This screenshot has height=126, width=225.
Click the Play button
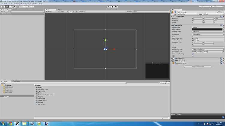click(109, 7)
